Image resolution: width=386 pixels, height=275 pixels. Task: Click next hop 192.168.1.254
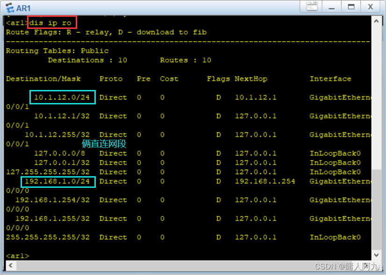[265, 181]
